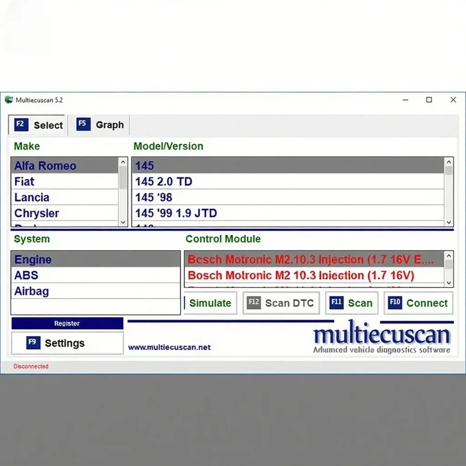Choose the 145 2.0 TD model
466x466 pixels.
(288, 181)
